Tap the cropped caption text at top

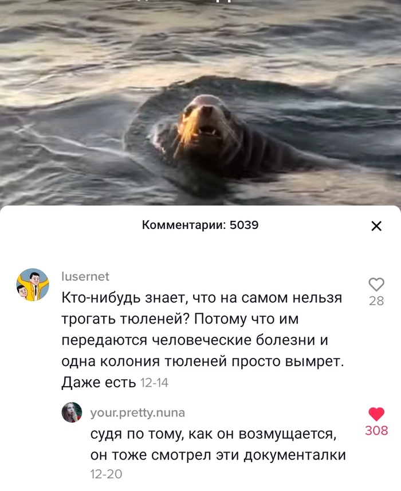click(x=200, y=1)
